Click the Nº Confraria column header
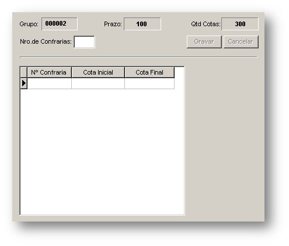 click(x=50, y=72)
